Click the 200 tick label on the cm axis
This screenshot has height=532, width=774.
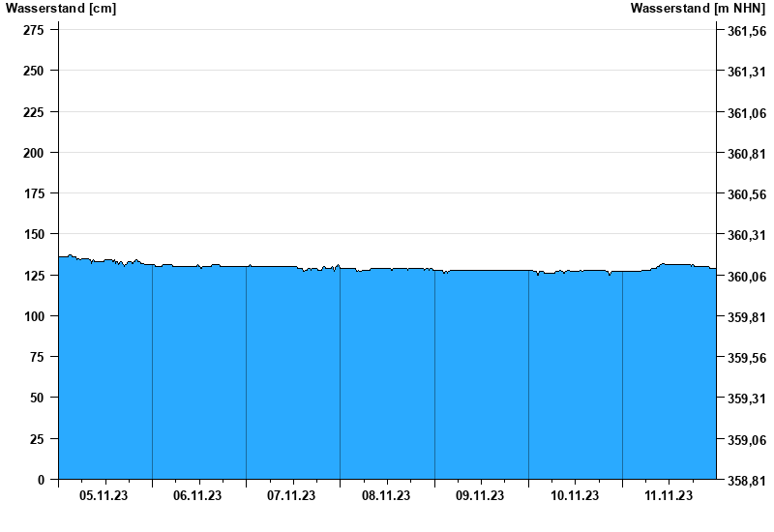click(x=33, y=153)
